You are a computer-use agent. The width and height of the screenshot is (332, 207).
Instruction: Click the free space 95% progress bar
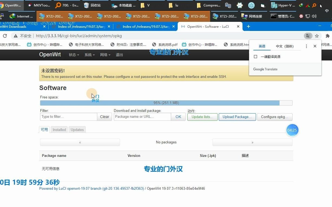point(166,103)
